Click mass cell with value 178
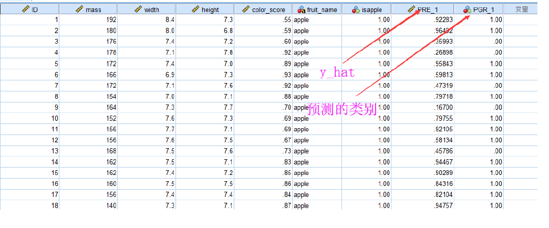The width and height of the screenshot is (549, 228). (89, 53)
